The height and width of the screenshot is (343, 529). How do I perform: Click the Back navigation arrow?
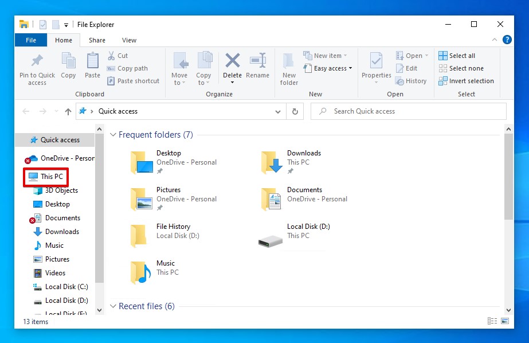(26, 111)
